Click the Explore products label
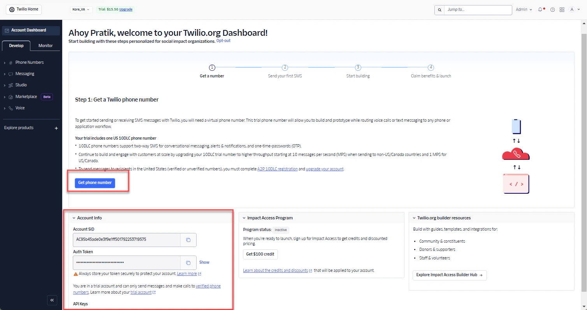The width and height of the screenshot is (587, 310). click(19, 128)
